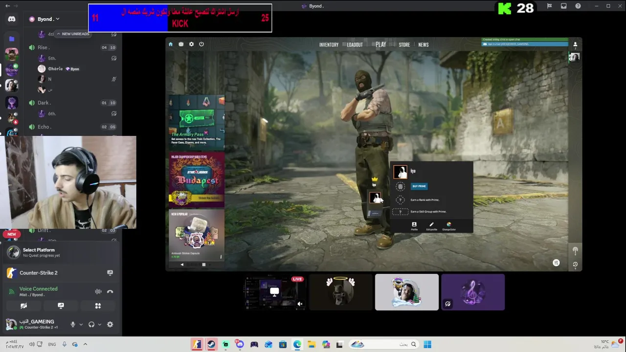Viewport: 626px width, 352px height.
Task: Open the Windows volume tray icon
Action: (32, 344)
